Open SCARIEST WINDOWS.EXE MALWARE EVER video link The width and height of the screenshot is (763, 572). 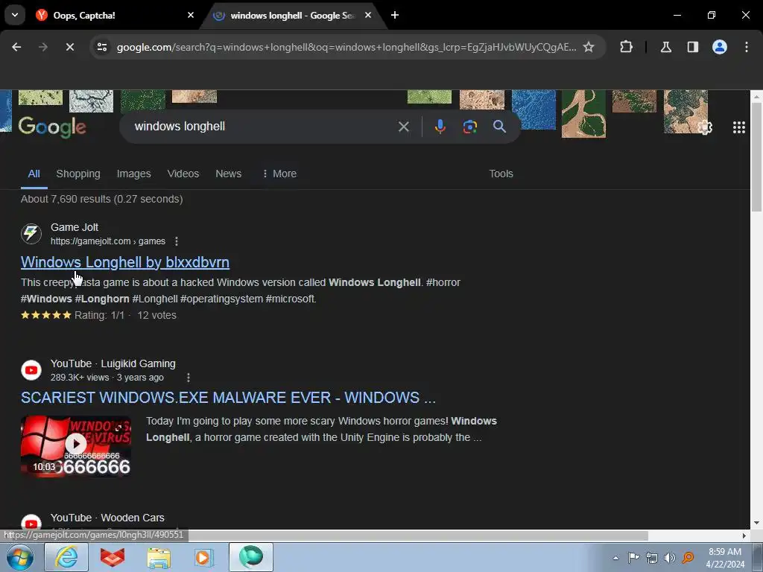coord(228,398)
